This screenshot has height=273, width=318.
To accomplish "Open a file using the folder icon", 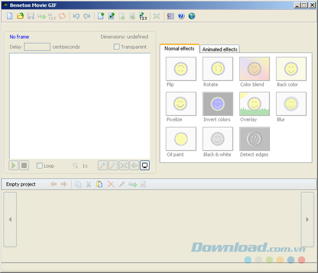I will pos(21,16).
